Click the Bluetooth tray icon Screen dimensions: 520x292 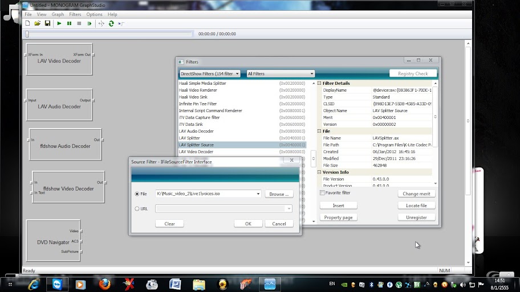371,285
